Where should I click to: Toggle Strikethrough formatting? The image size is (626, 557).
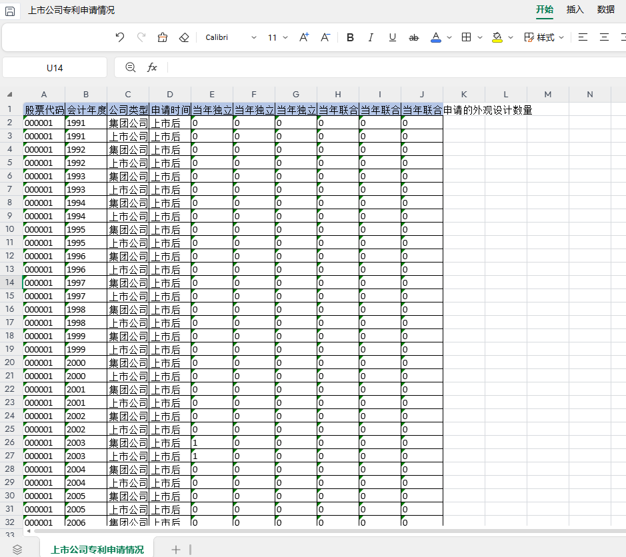tap(413, 37)
